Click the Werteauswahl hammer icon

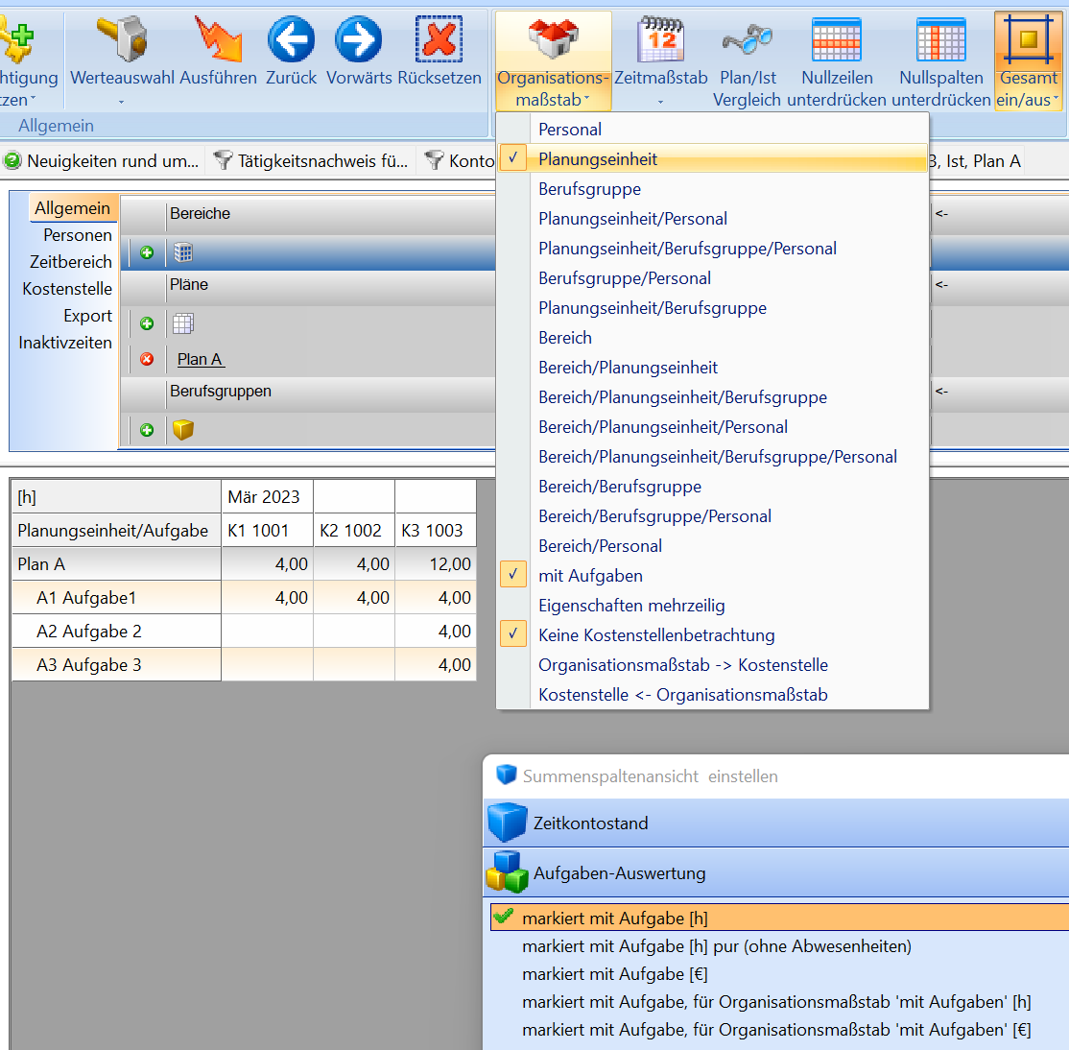tap(122, 40)
